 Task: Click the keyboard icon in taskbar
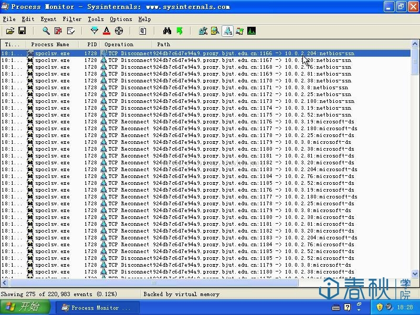coord(335,308)
